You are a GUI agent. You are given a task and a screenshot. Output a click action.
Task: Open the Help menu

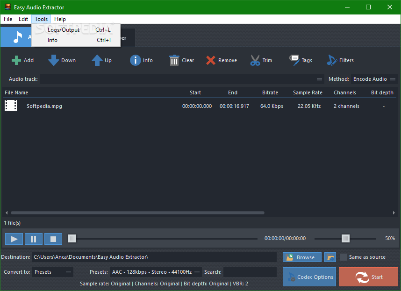[x=60, y=19]
